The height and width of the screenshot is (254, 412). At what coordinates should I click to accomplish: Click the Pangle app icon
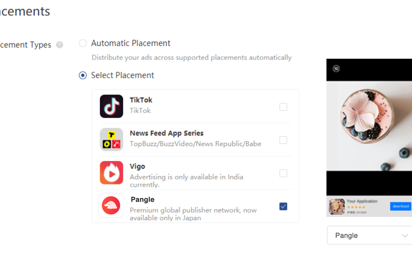[111, 206]
